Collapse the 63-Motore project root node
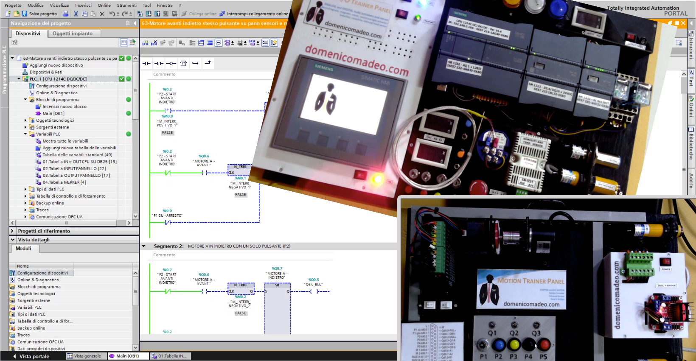This screenshot has width=696, height=361. coord(12,58)
